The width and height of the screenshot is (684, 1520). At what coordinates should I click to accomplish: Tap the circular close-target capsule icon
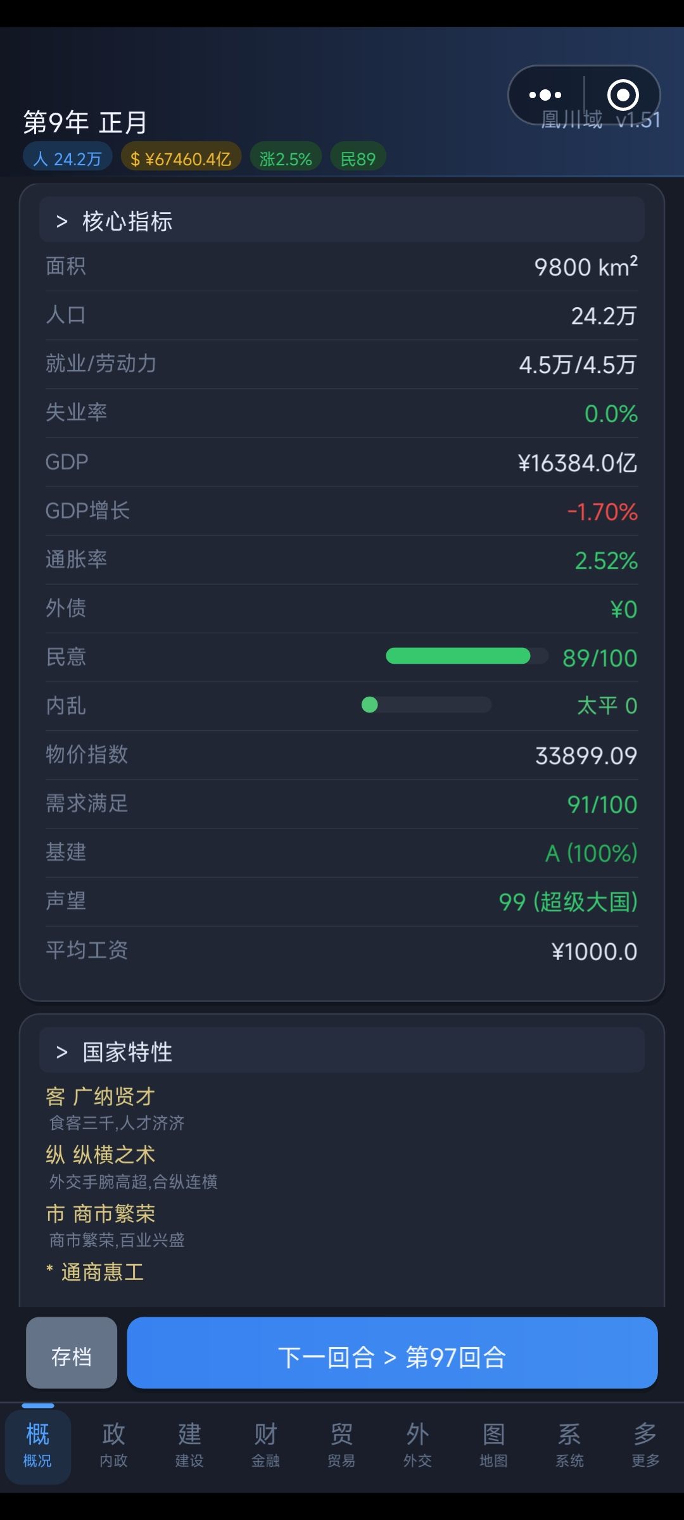click(x=623, y=96)
